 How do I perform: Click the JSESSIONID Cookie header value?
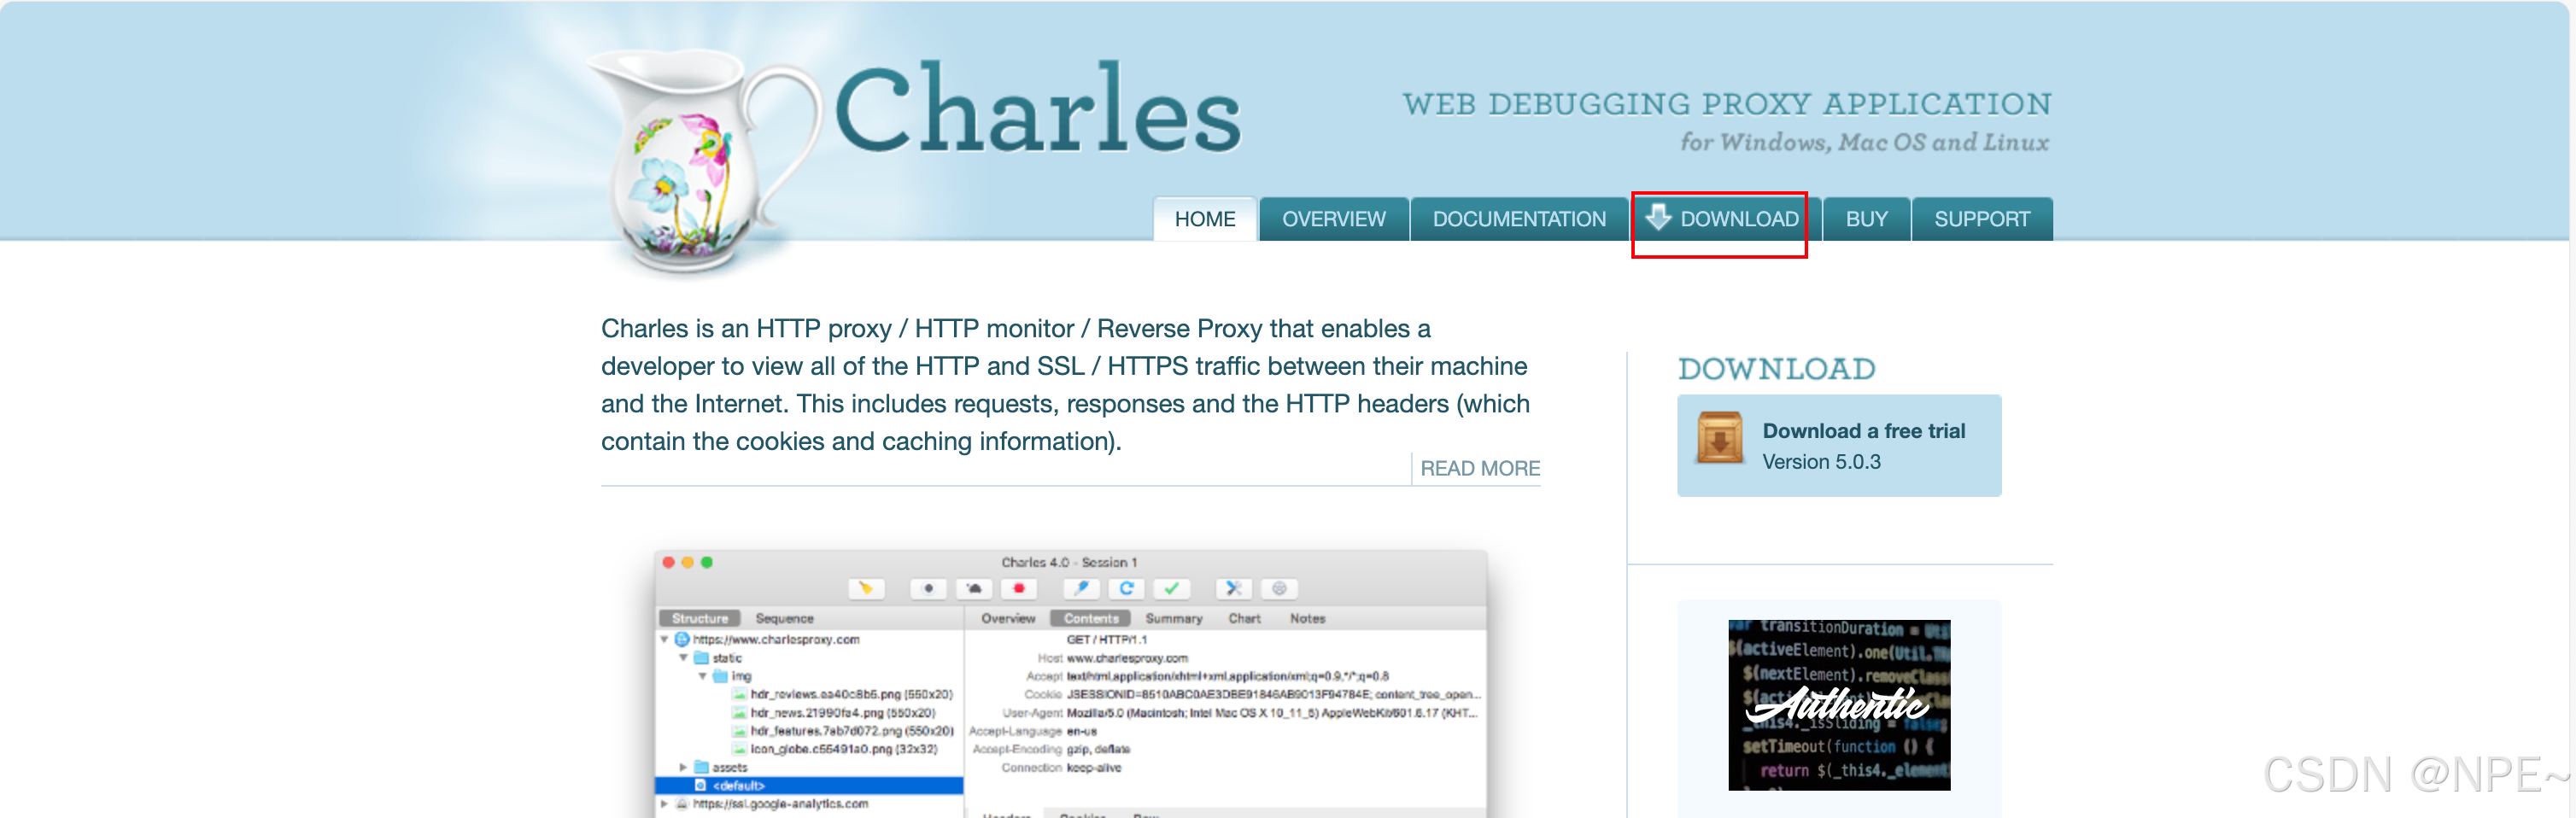1274,695
